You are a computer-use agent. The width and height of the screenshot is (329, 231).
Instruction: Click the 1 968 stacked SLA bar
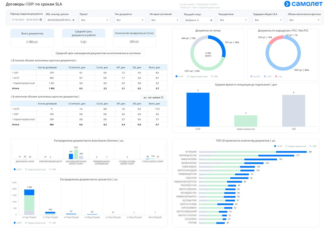[x=29, y=202]
